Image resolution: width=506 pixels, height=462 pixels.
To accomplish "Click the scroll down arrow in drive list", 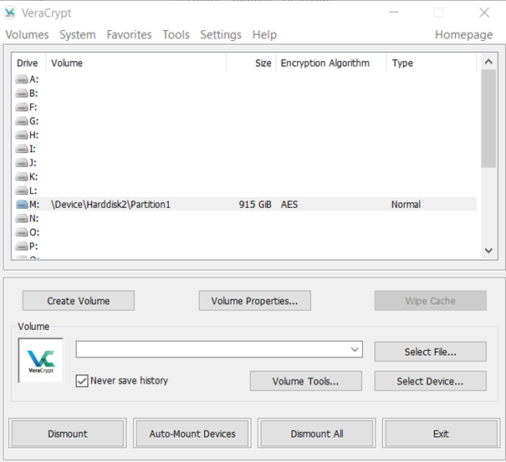I will pyautogui.click(x=488, y=250).
